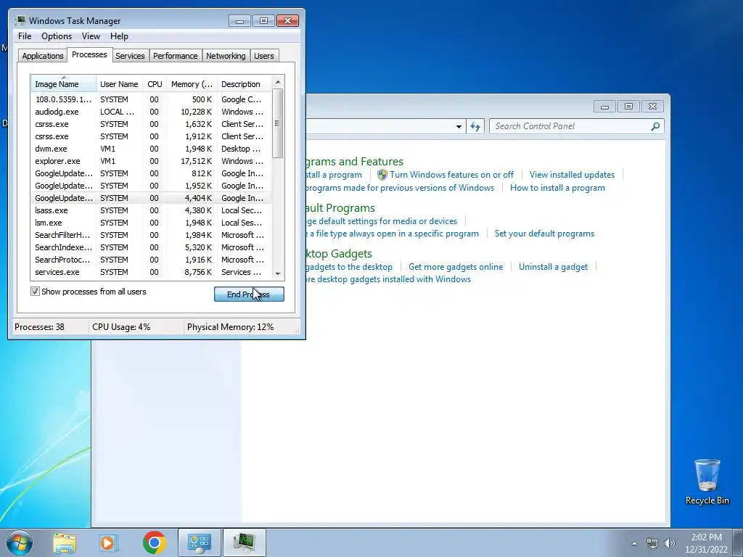Screen dimensions: 743x557
Task: Open Google Chrome from the taskbar
Action: pyautogui.click(x=154, y=542)
